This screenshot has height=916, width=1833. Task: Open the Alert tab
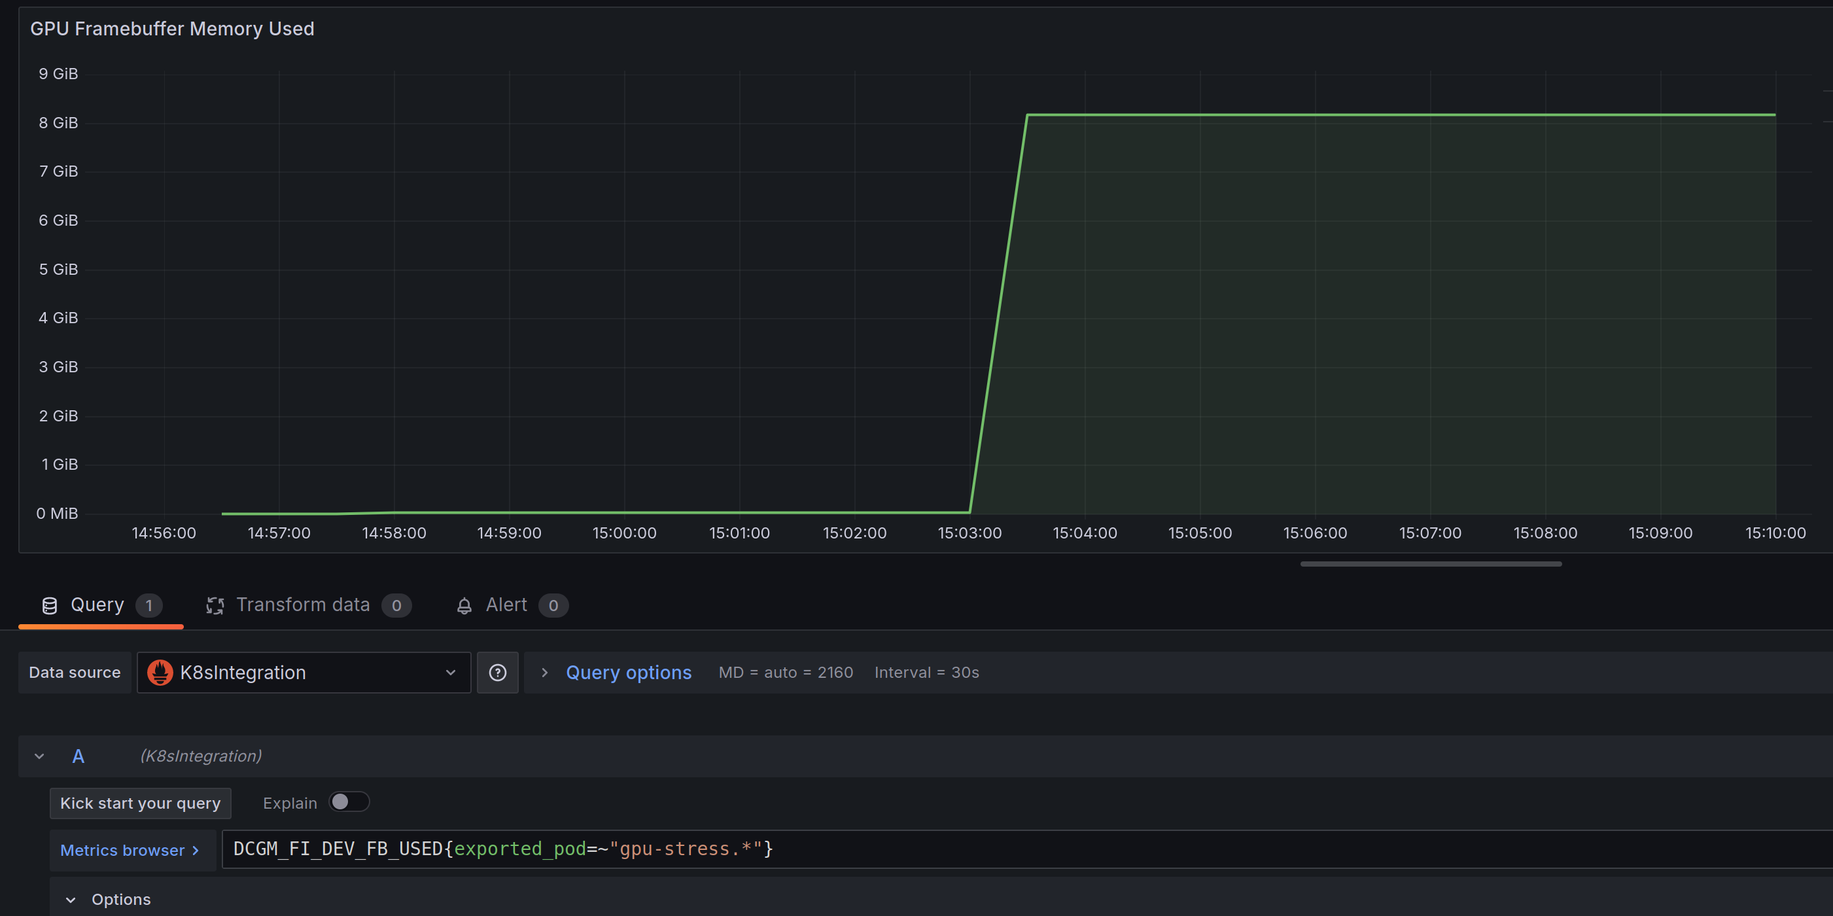(x=511, y=605)
